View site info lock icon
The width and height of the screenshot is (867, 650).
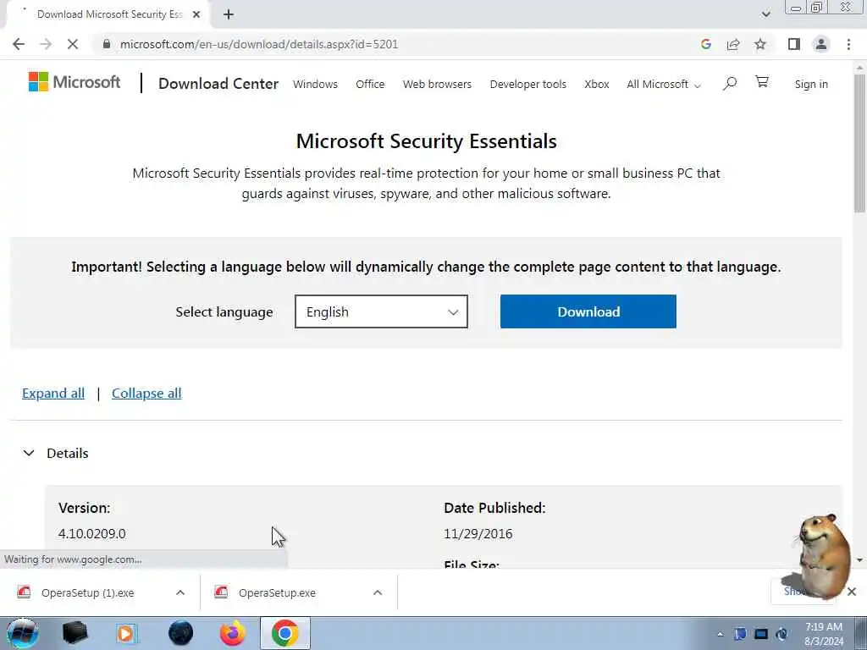(107, 44)
